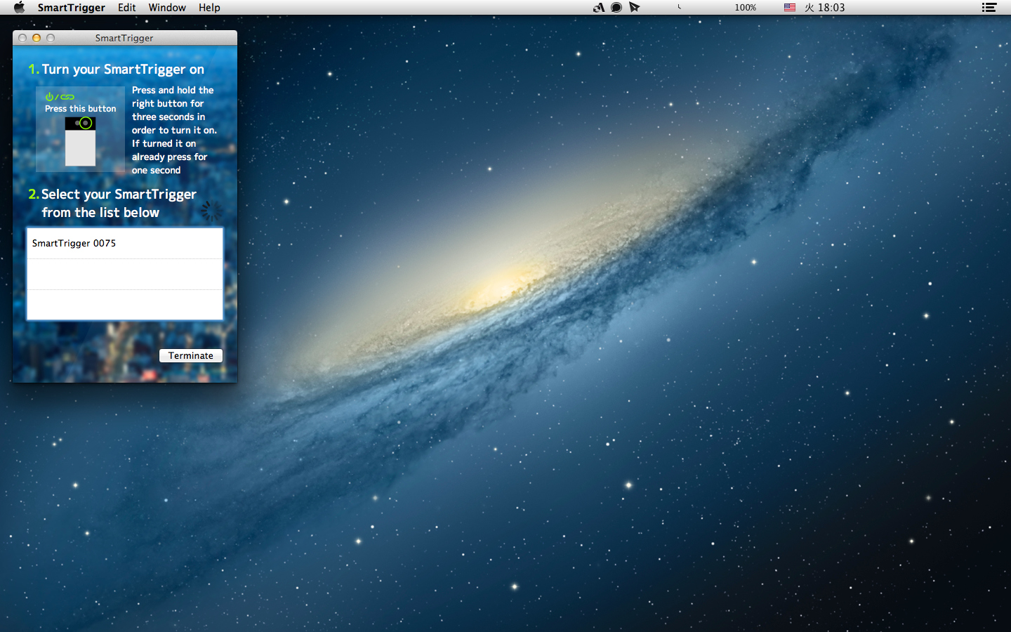Open the Notification Center list icon
Screen dimensions: 1011x632
coord(989,8)
